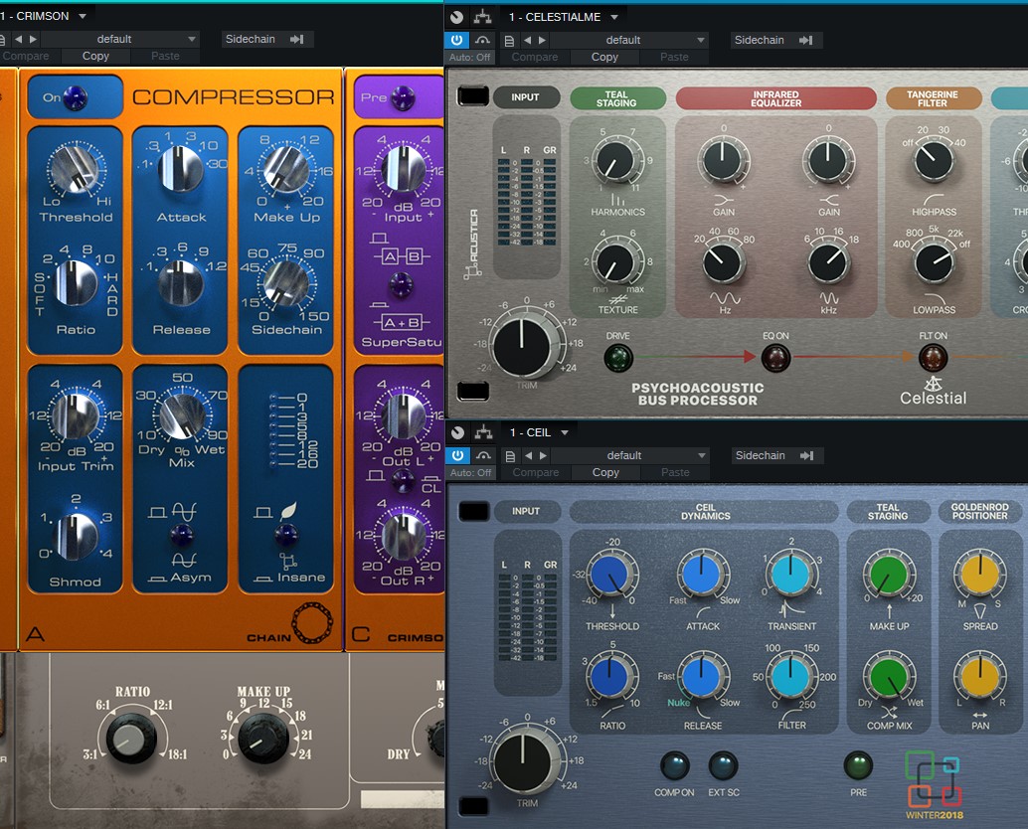The width and height of the screenshot is (1028, 829).
Task: Click the pin icon in Celestialme header
Action: click(457, 17)
